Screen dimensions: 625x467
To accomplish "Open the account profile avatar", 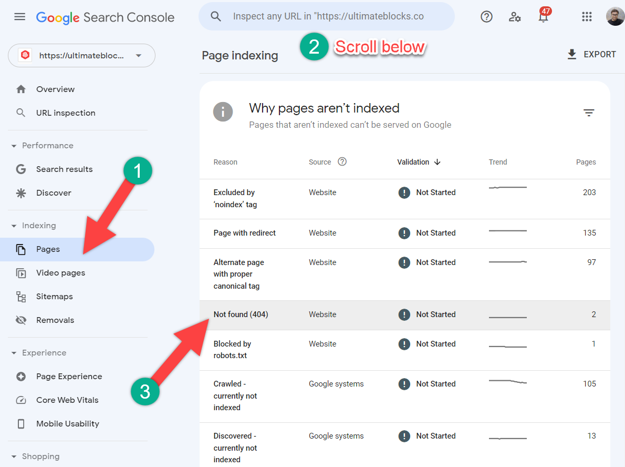I will [x=615, y=17].
